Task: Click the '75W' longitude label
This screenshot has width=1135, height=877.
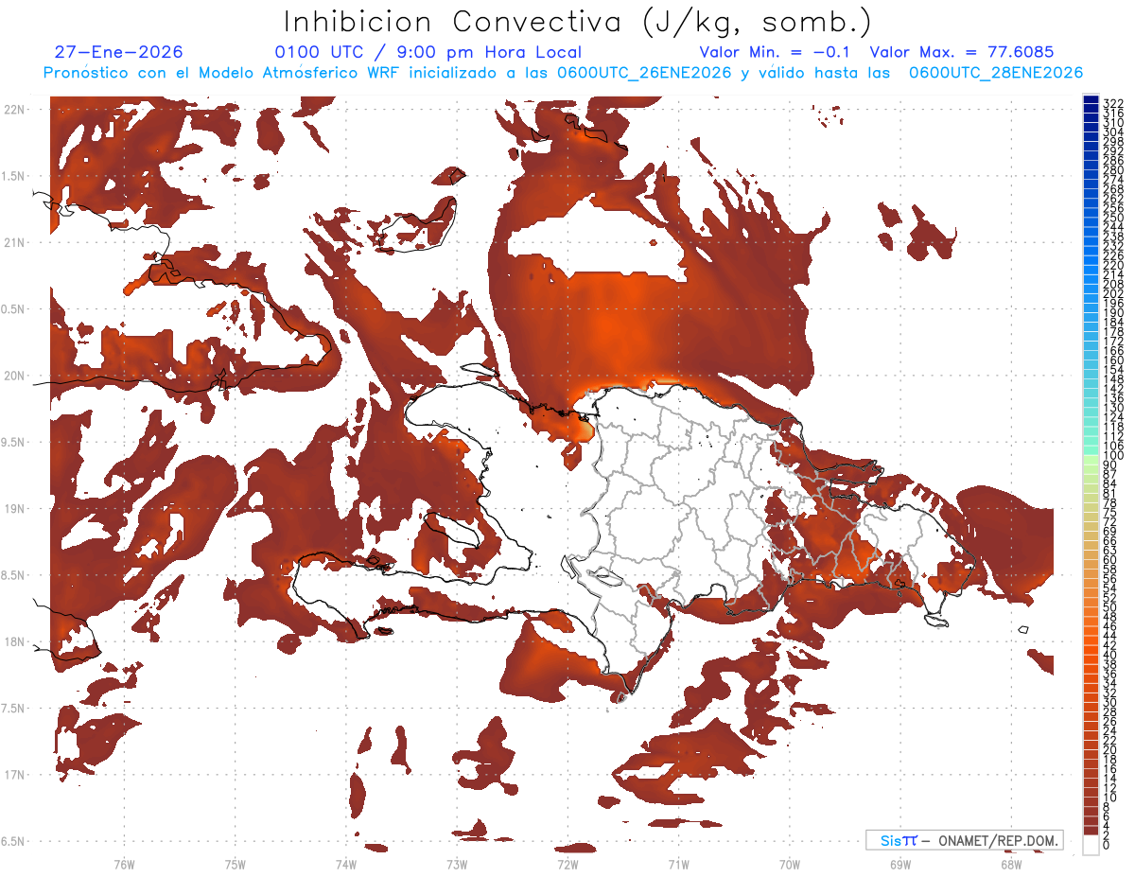Action: 235,864
